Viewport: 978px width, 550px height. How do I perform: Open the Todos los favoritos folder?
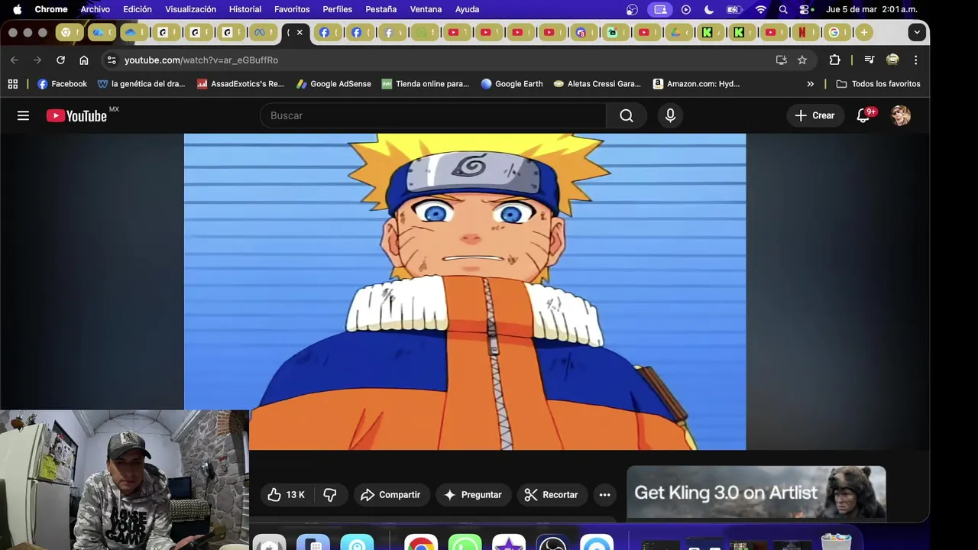tap(879, 84)
